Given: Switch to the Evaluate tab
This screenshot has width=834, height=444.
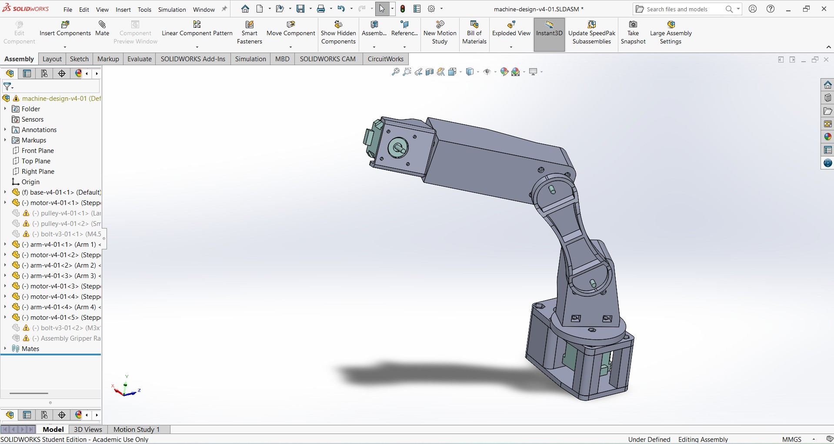Looking at the screenshot, I should click(x=139, y=59).
